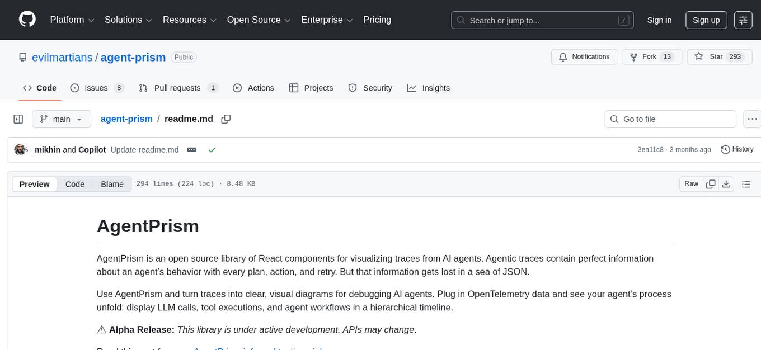Click the GitHub logo icon
This screenshot has width=761, height=350.
point(27,20)
